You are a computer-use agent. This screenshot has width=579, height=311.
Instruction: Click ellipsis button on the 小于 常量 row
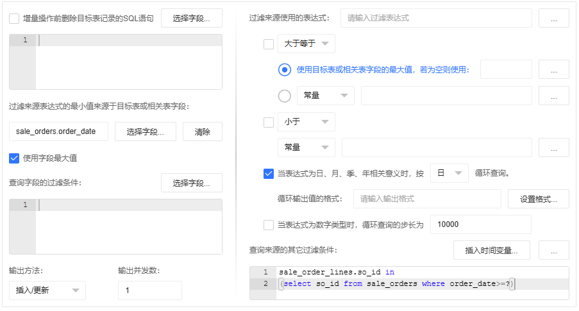coord(554,147)
